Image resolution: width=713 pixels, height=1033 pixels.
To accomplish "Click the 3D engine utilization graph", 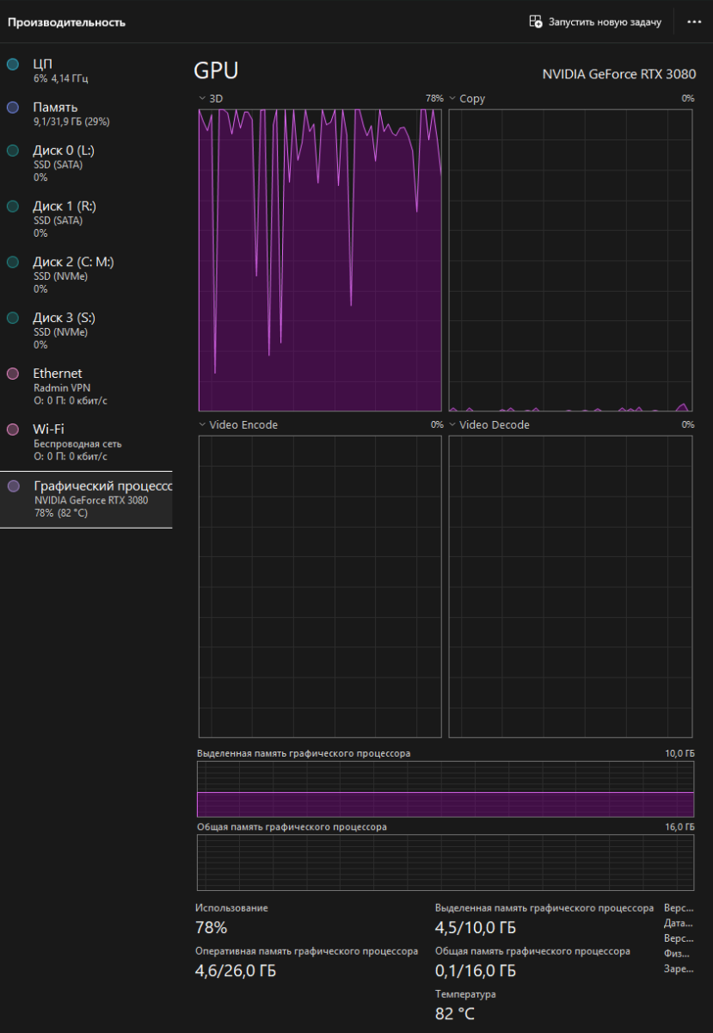I will click(x=320, y=260).
